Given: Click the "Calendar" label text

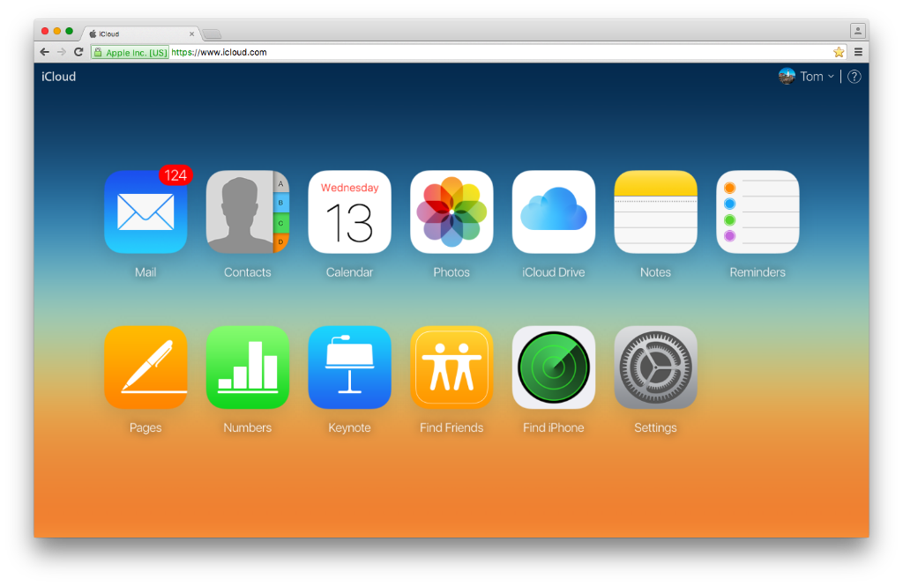Looking at the screenshot, I should click(x=349, y=272).
